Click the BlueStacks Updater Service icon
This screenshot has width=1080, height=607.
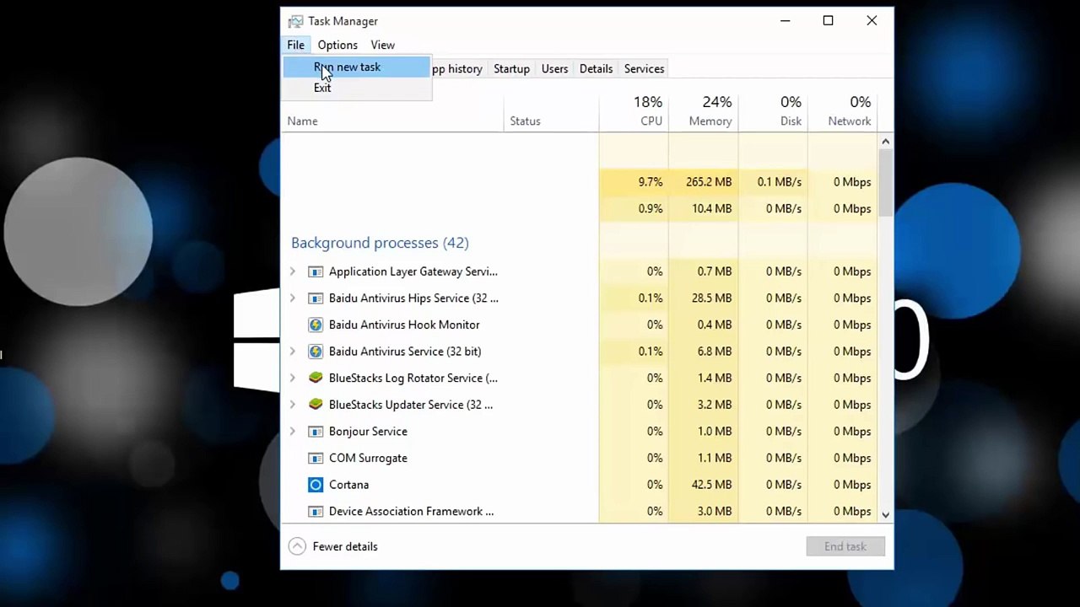pos(316,405)
